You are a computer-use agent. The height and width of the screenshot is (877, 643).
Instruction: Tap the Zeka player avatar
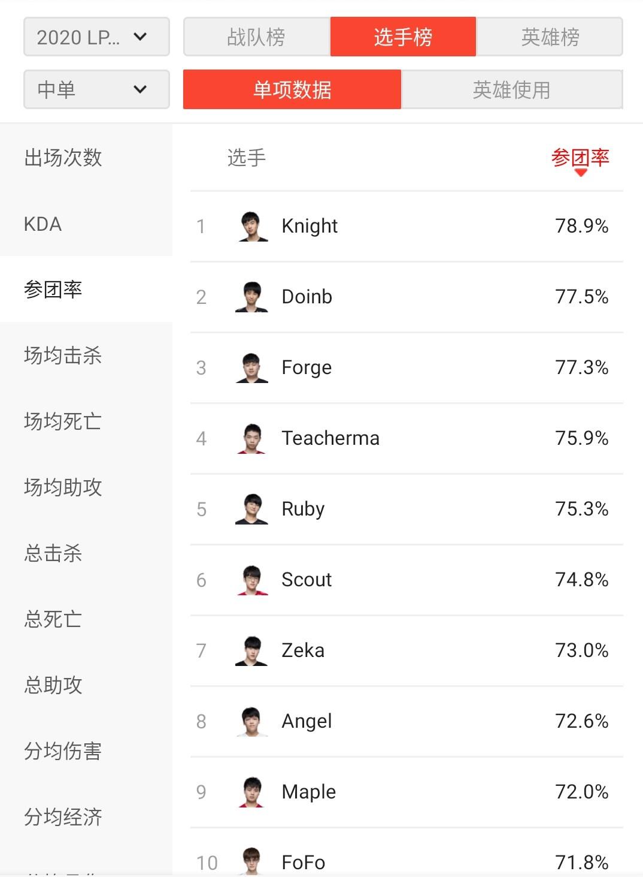[252, 651]
